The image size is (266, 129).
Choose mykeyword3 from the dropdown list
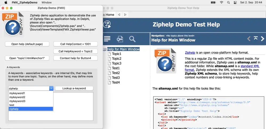pyautogui.click(x=31, y=101)
